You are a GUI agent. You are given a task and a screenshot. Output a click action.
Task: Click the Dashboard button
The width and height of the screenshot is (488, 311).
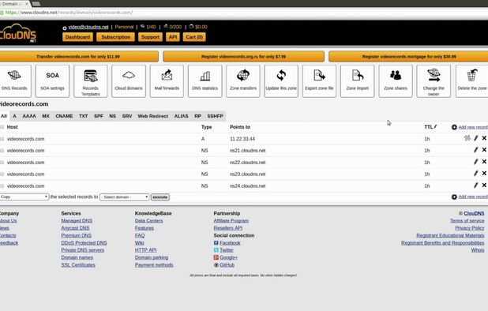pos(78,37)
